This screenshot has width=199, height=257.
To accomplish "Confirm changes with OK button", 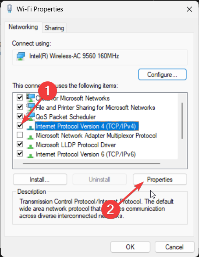I will 130,247.
